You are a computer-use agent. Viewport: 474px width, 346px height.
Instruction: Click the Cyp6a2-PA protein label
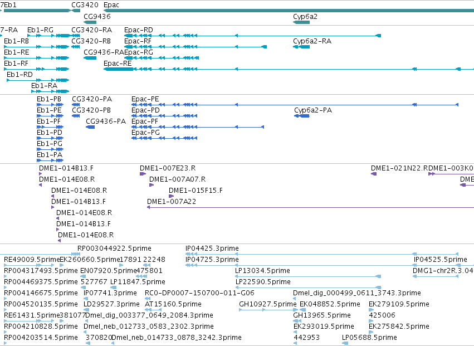(x=313, y=110)
